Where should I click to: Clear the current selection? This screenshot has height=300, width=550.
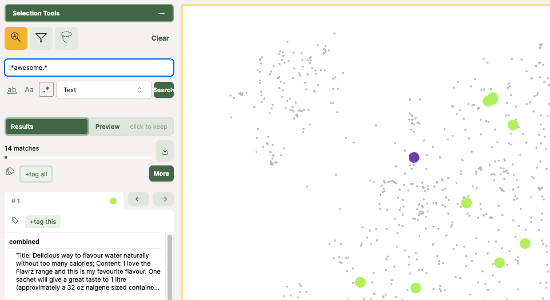point(160,38)
